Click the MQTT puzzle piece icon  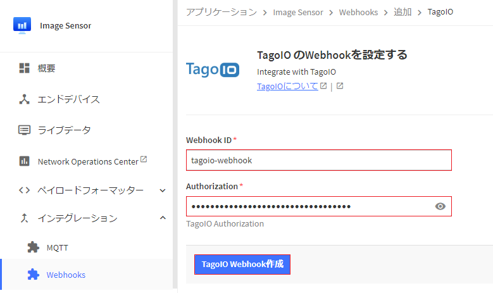pyautogui.click(x=34, y=247)
